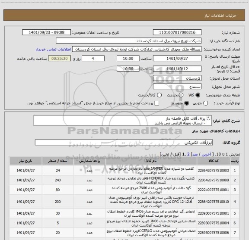The height and width of the screenshot is (240, 249).
Task: Click item code 2286420757510008
Action: [x=213, y=180]
